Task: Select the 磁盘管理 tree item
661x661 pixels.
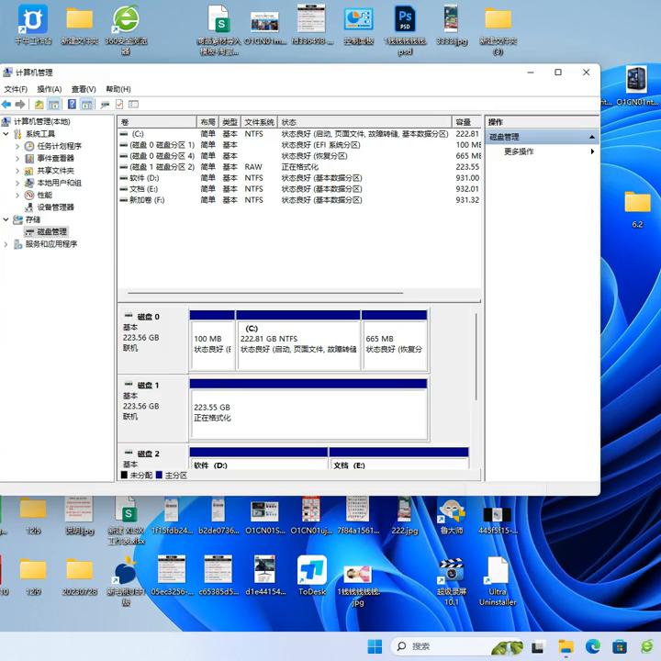Action: [51, 232]
